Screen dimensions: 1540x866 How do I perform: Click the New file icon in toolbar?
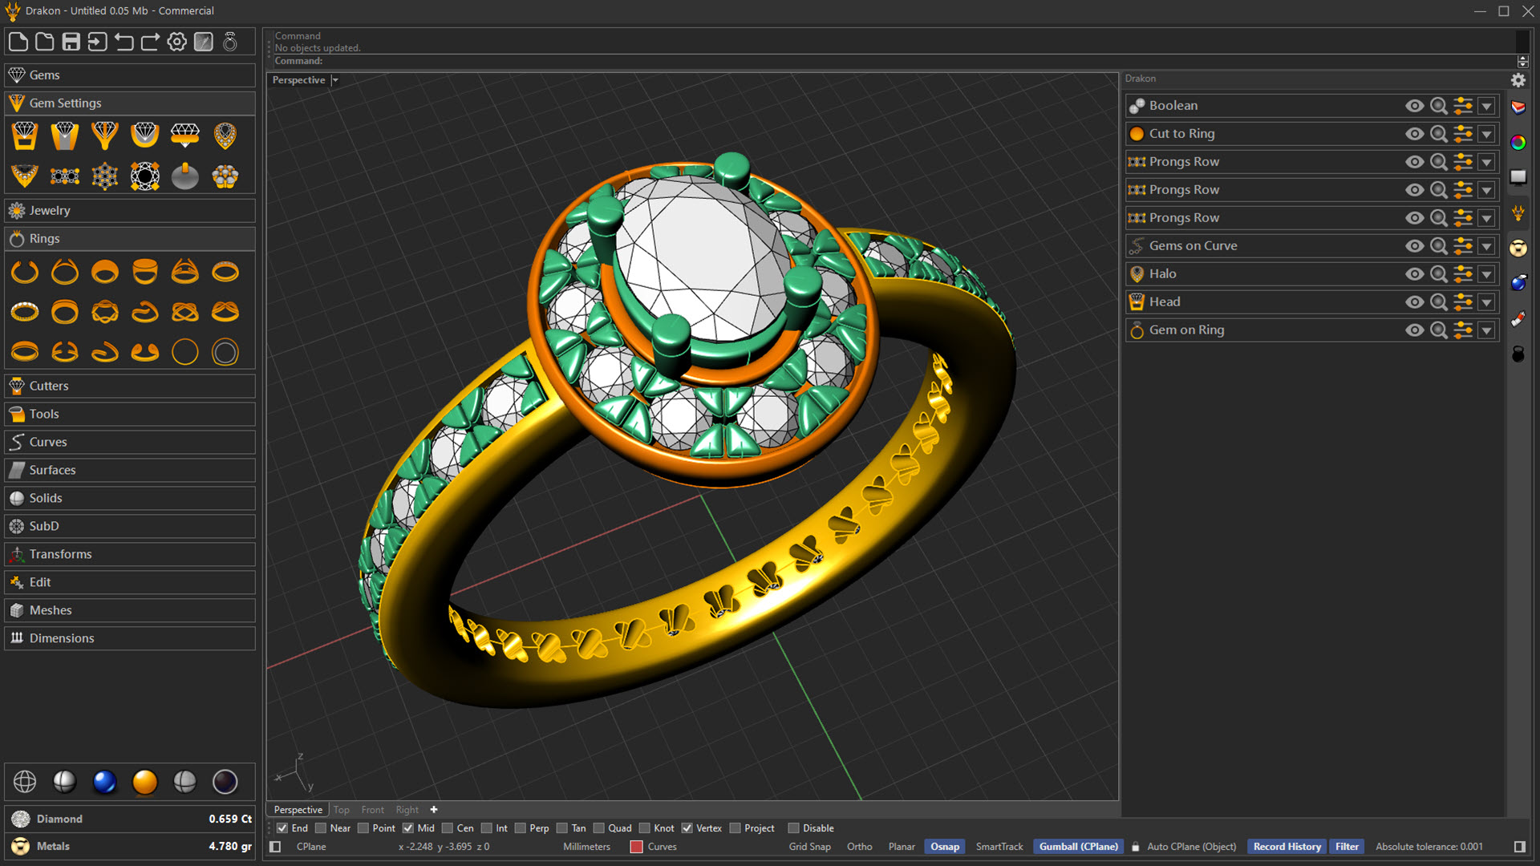[18, 42]
